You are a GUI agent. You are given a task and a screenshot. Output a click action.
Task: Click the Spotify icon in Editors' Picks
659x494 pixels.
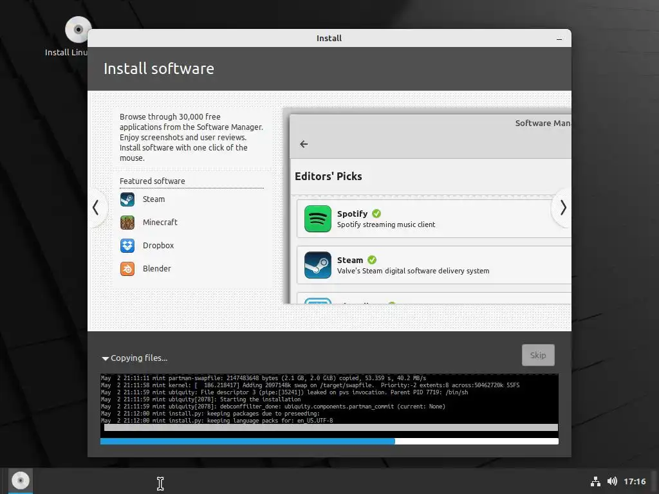pos(318,219)
